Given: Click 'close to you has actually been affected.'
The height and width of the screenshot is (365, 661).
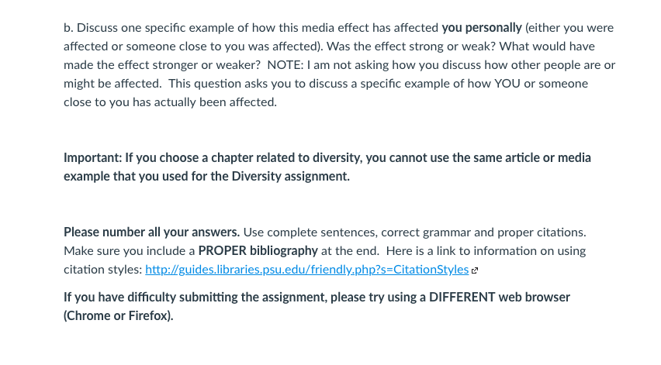Looking at the screenshot, I should pyautogui.click(x=171, y=102).
